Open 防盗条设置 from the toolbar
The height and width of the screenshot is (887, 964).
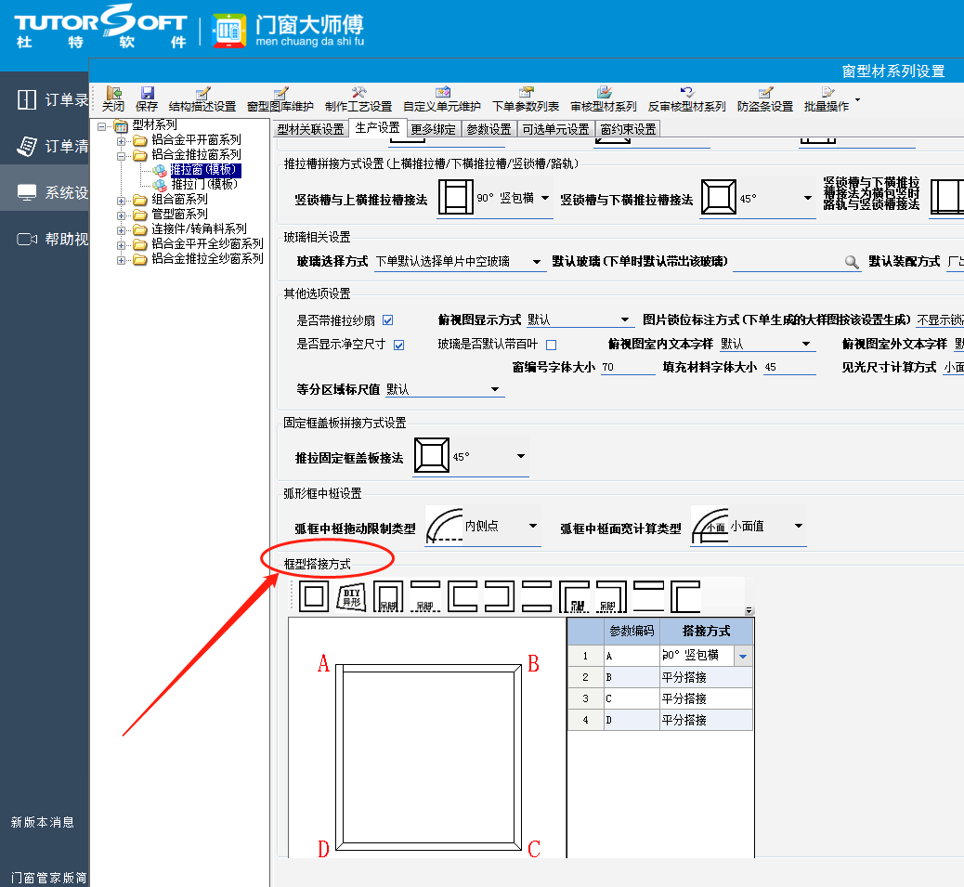tap(765, 99)
